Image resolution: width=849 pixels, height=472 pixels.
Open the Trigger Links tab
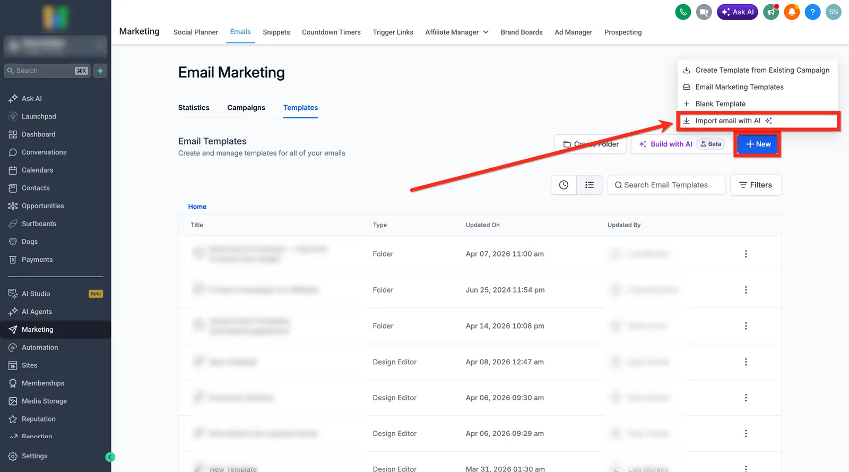pos(393,32)
